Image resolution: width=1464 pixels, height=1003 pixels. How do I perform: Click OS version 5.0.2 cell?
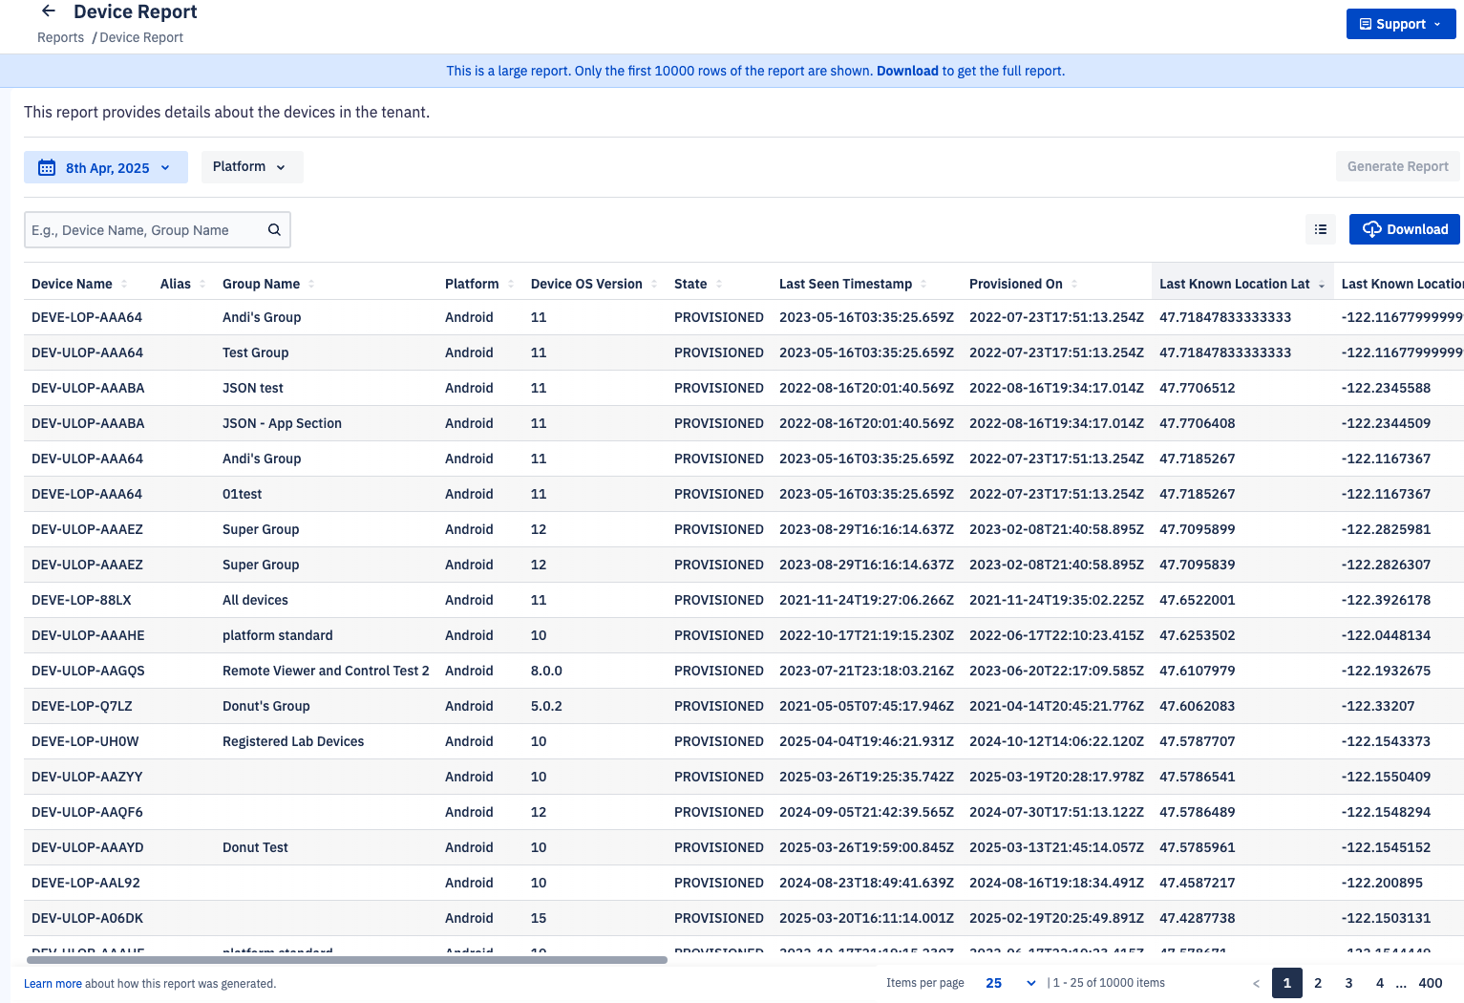[x=546, y=706]
